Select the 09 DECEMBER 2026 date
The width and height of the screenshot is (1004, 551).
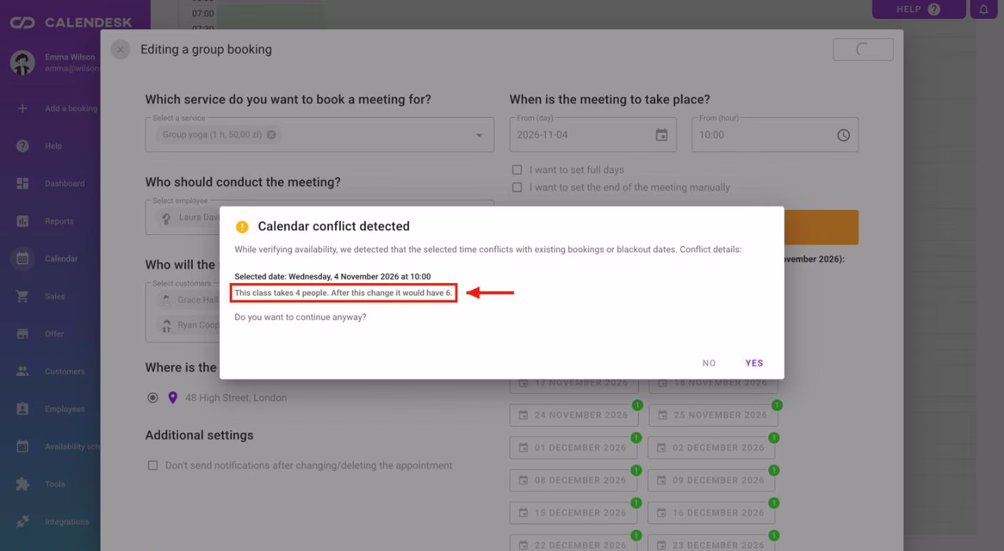(711, 480)
